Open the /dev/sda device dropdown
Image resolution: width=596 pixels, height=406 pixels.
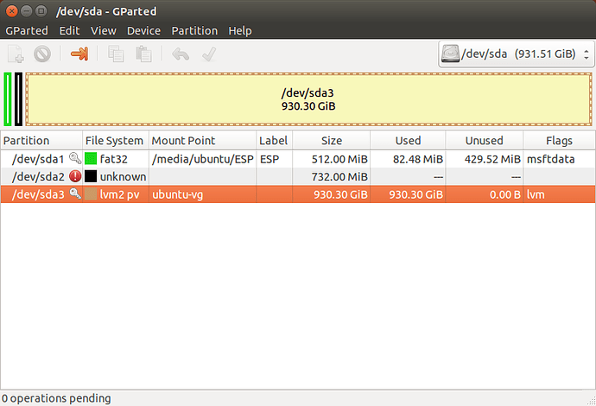pyautogui.click(x=517, y=54)
